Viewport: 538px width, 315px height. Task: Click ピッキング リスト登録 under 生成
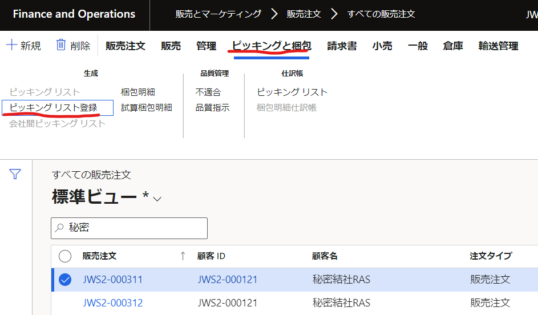54,108
